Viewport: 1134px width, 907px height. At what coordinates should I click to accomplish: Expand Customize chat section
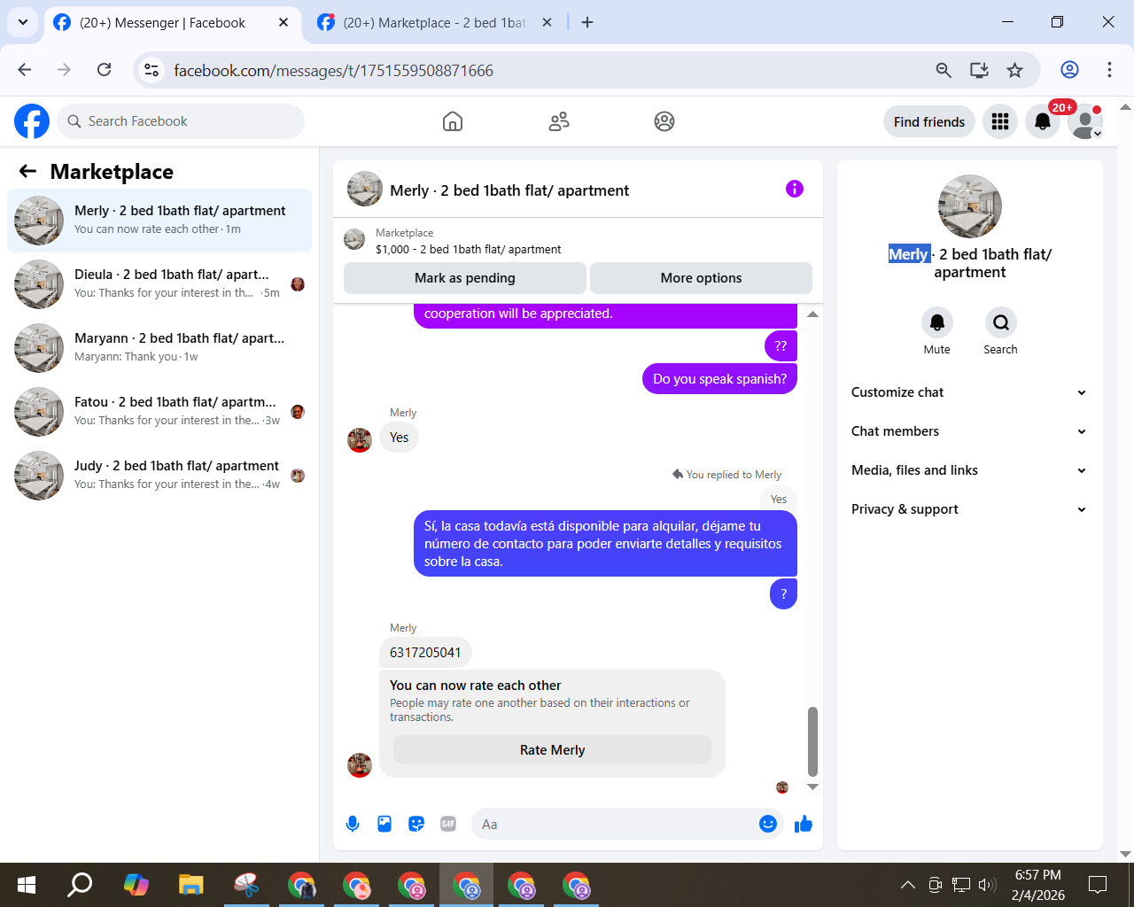969,392
